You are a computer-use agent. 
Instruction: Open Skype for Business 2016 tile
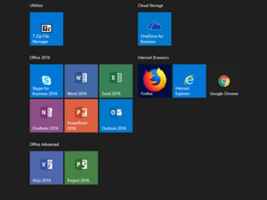click(47, 81)
